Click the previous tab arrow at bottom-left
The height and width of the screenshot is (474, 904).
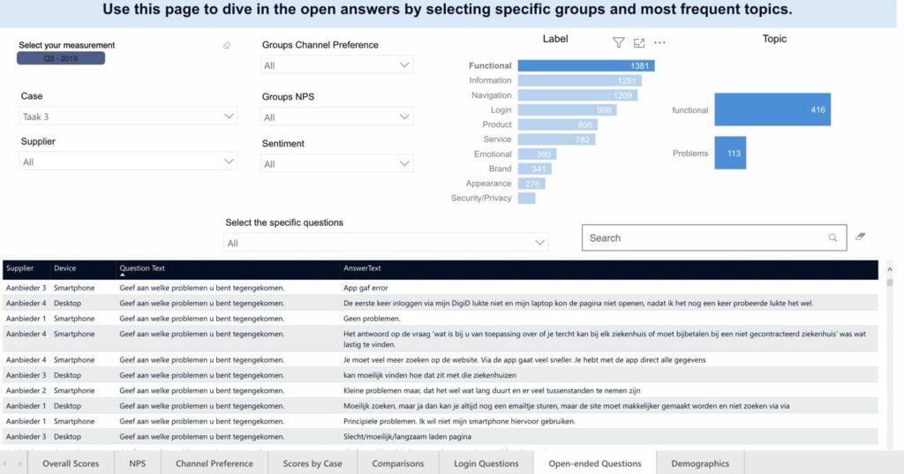coord(7,463)
